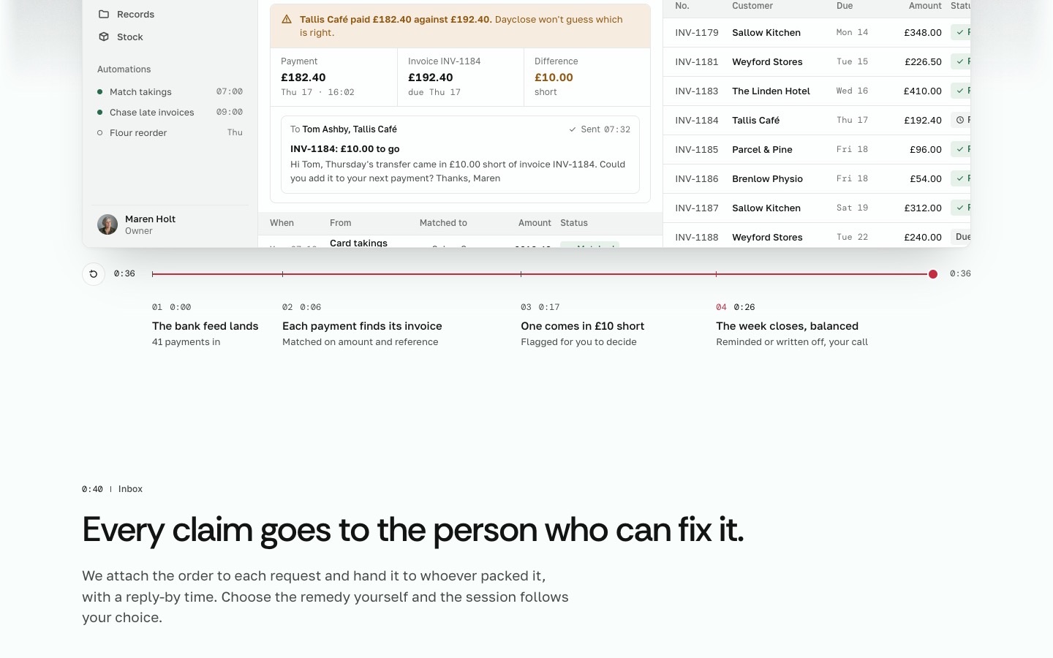Jump to the end of the timeline playhead
The image size is (1053, 658).
933,274
